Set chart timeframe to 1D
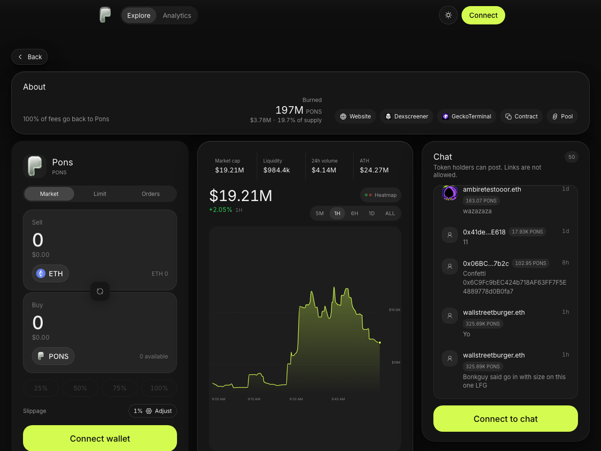The width and height of the screenshot is (601, 451). point(372,213)
